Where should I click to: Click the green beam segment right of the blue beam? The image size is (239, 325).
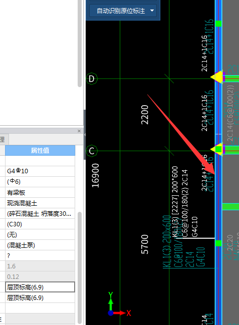[x=230, y=207]
